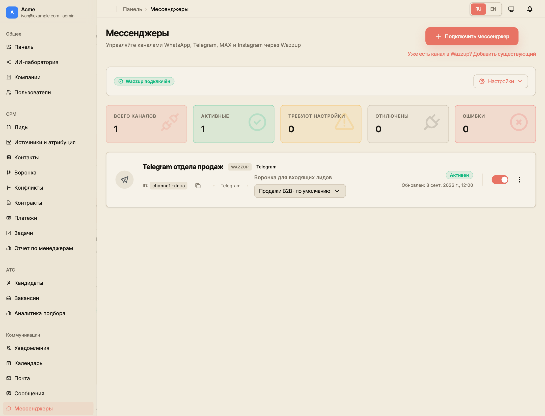
Task: Click the Активные stat card
Action: coord(234,124)
